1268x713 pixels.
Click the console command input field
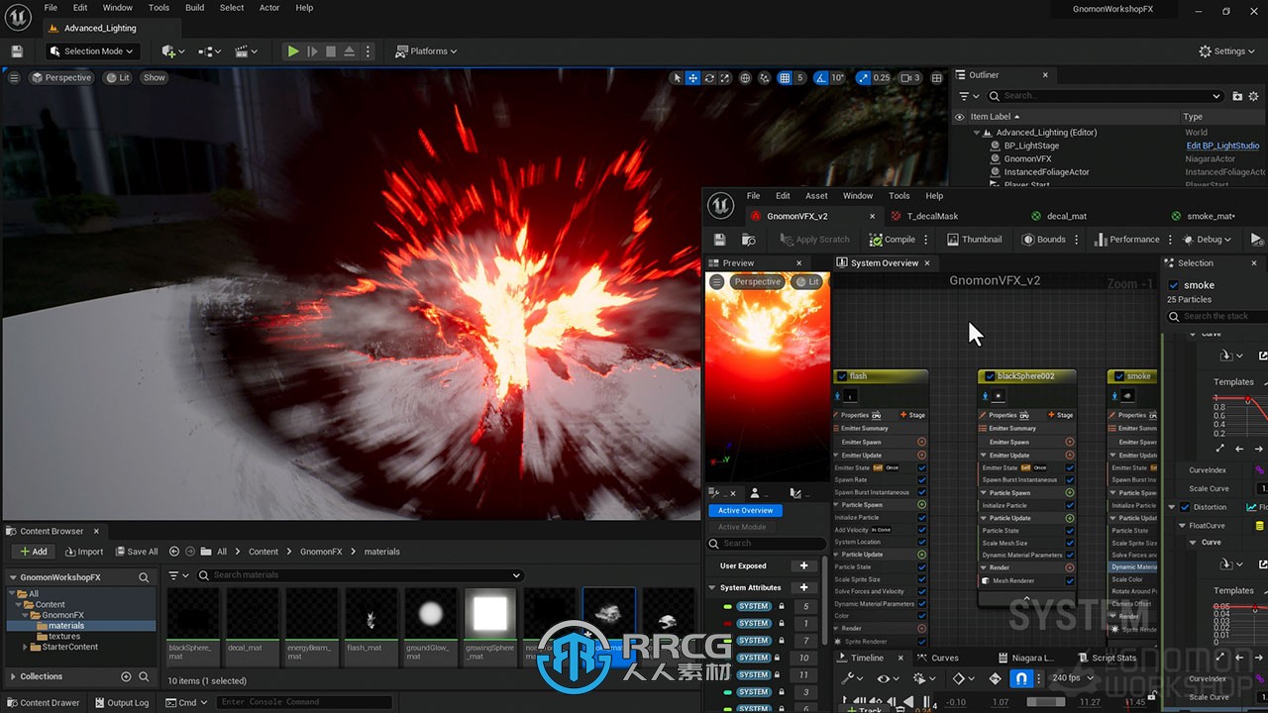305,702
